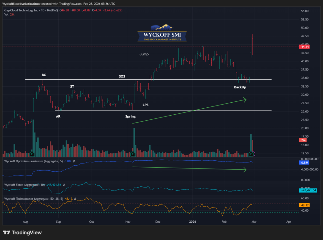The image size is (323, 240).
Task: Click the orange 48.12 Technometer axis label
Action: click(x=304, y=205)
